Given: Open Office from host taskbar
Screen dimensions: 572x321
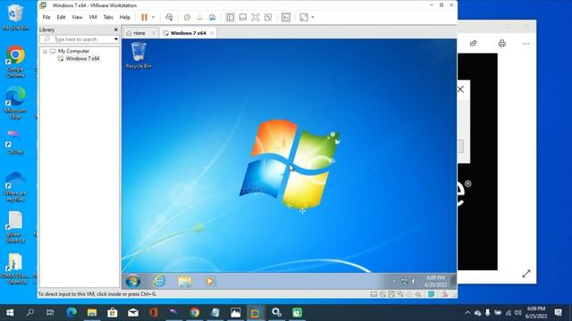Looking at the screenshot, I should [x=154, y=312].
